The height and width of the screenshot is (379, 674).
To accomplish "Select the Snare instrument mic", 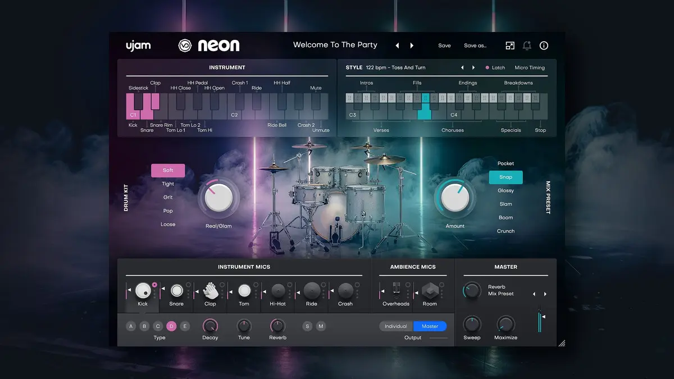I will [176, 290].
